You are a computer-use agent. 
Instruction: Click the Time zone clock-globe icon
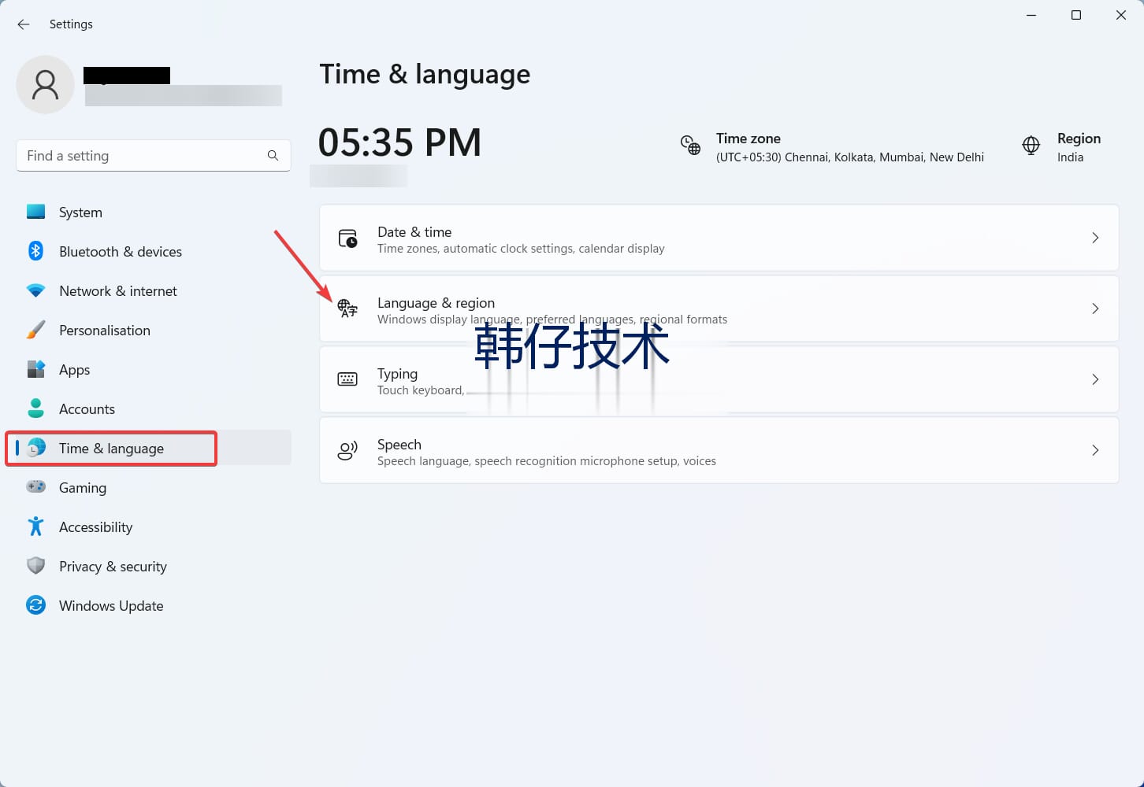click(x=690, y=146)
